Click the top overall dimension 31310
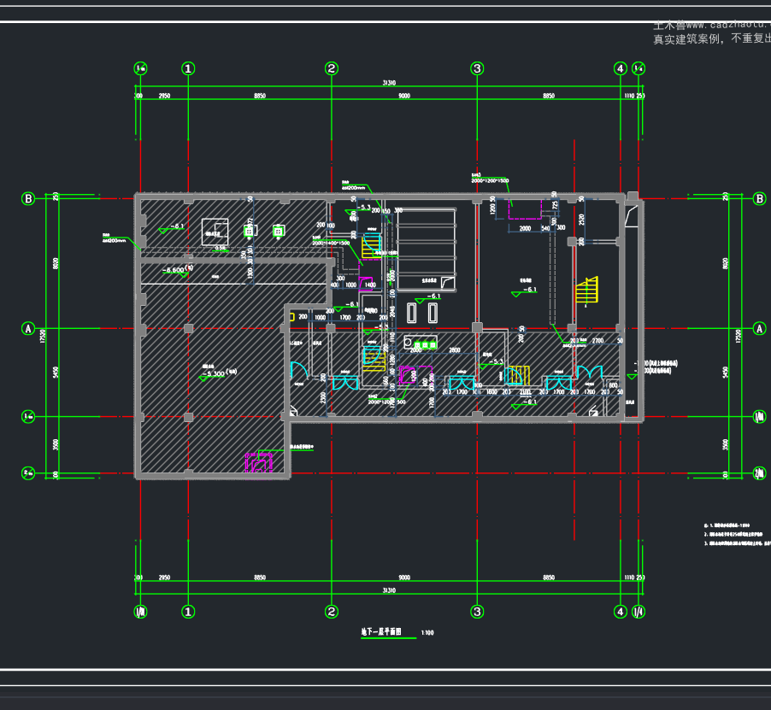771x710 pixels. click(x=389, y=83)
